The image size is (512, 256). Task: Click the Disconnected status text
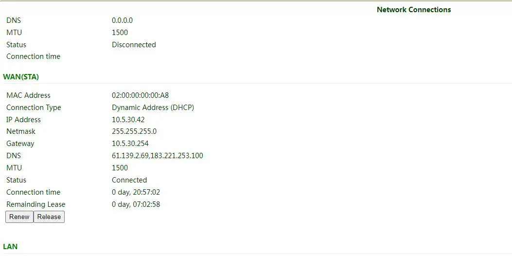[134, 45]
